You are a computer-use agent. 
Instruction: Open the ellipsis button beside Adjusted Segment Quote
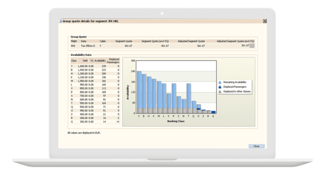[x=252, y=46]
